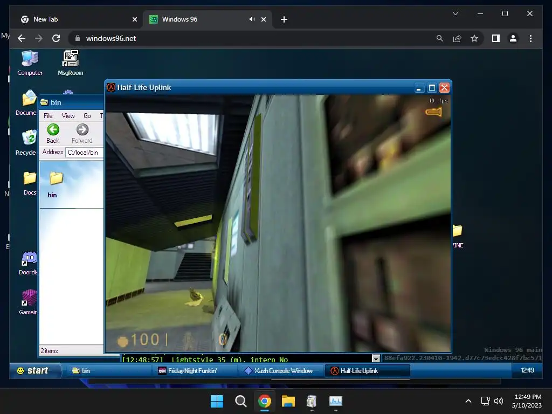Click the 12:49 PM date and time
This screenshot has width=552, height=414.
point(527,401)
